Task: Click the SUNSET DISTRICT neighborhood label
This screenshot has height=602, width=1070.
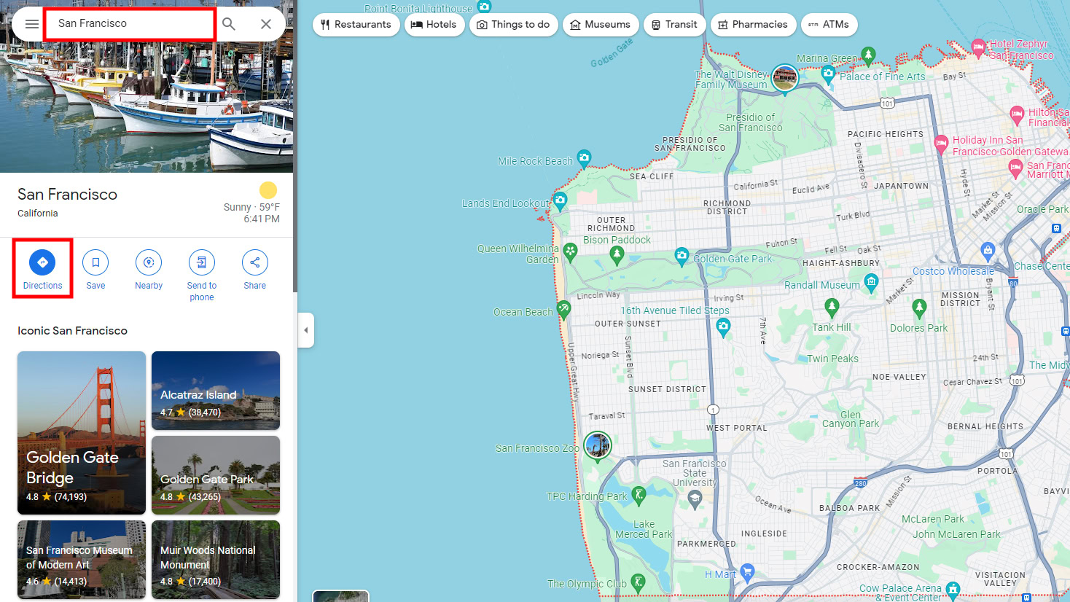Action: (667, 389)
